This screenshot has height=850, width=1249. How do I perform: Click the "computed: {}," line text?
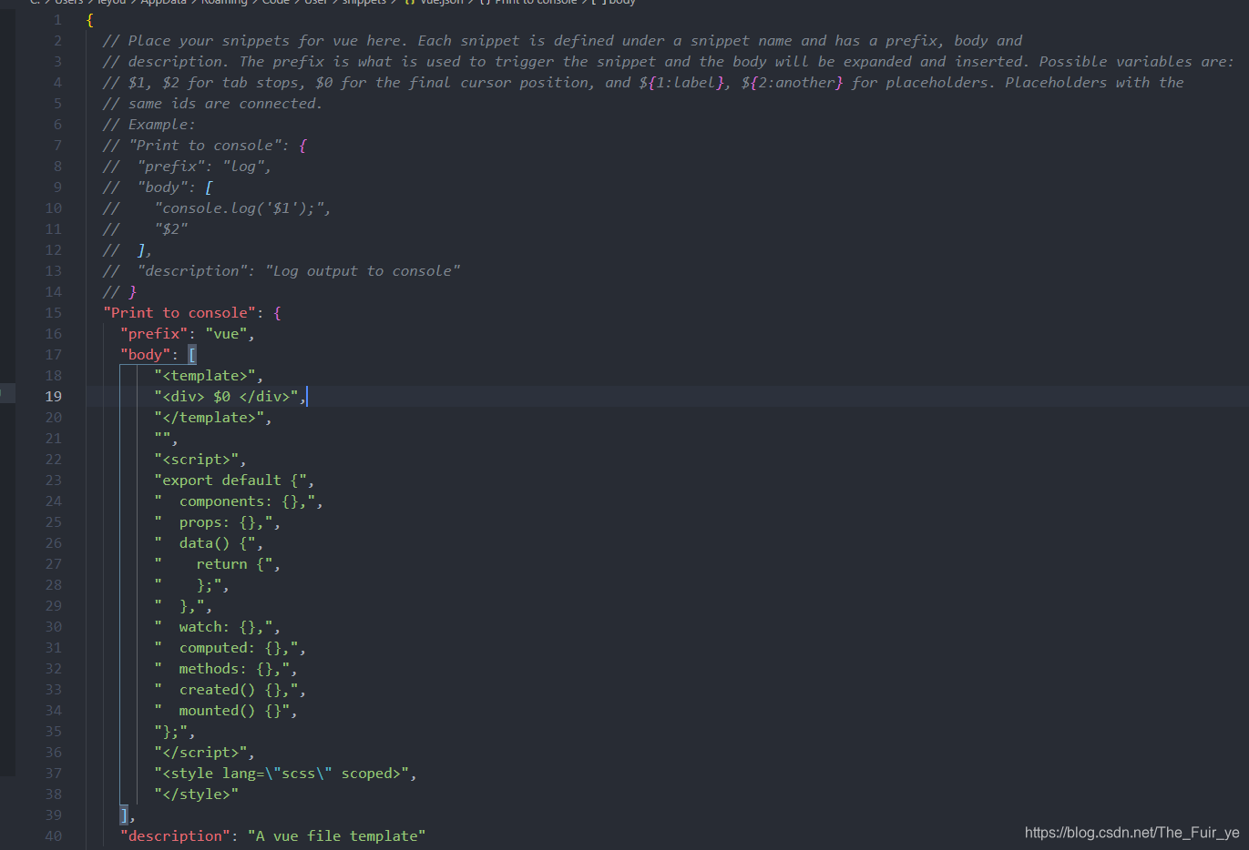pyautogui.click(x=235, y=648)
